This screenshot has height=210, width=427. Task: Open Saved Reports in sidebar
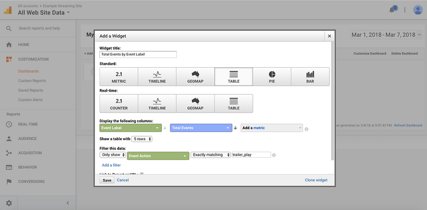30,90
